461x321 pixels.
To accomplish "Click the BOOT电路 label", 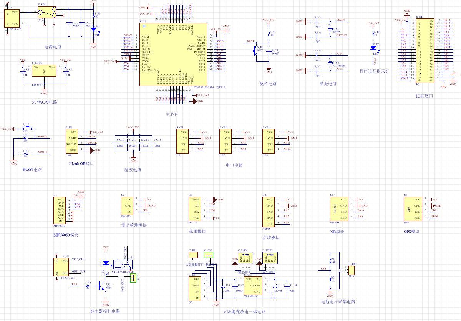I will 32,170.
